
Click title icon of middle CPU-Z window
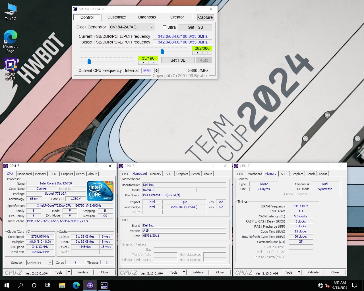(121, 166)
